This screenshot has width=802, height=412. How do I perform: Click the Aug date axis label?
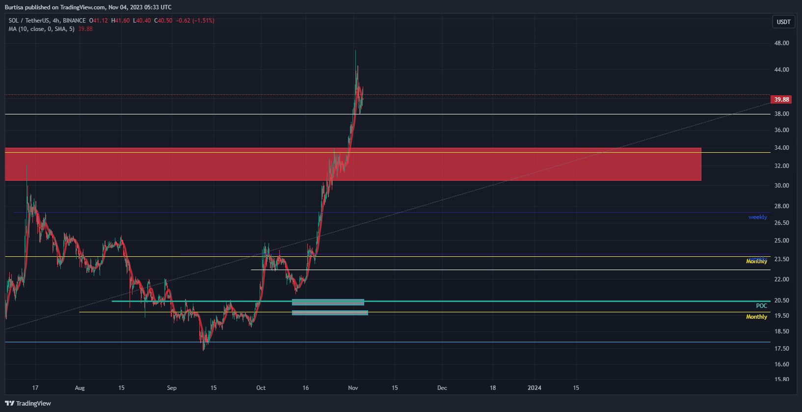80,388
